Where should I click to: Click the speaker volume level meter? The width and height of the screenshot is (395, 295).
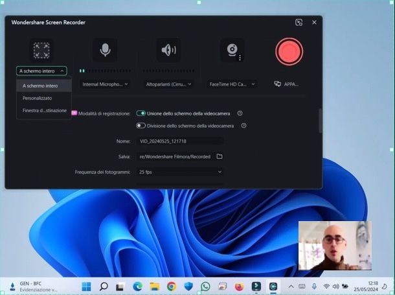click(168, 71)
